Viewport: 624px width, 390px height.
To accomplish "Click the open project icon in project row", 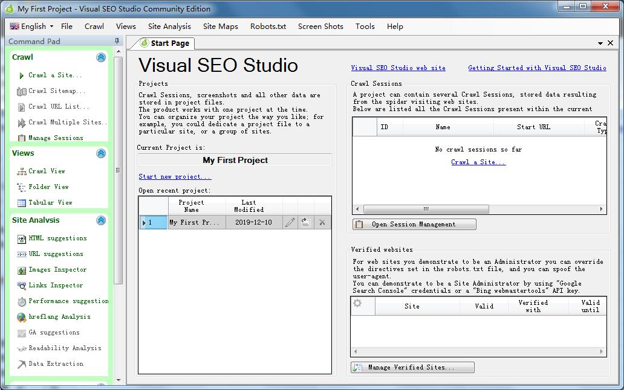I will click(x=306, y=222).
